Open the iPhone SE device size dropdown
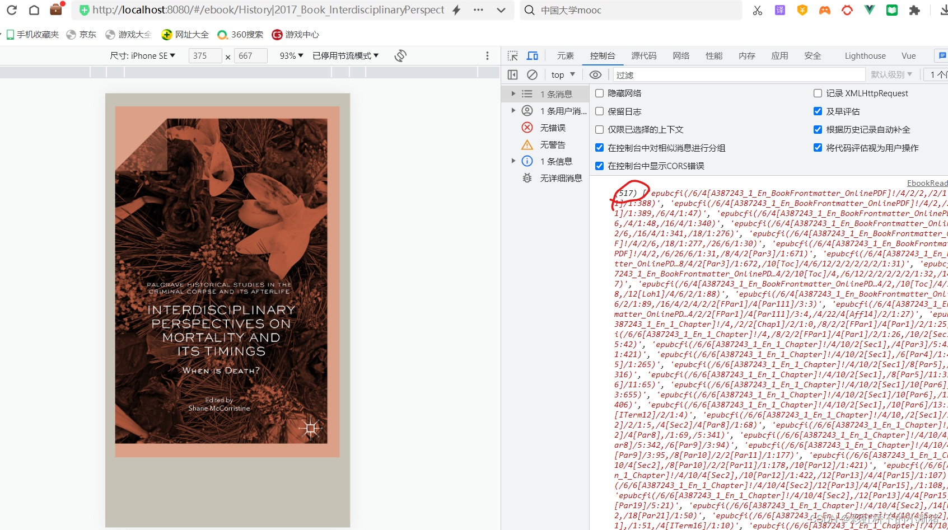This screenshot has height=530, width=948. coord(142,56)
